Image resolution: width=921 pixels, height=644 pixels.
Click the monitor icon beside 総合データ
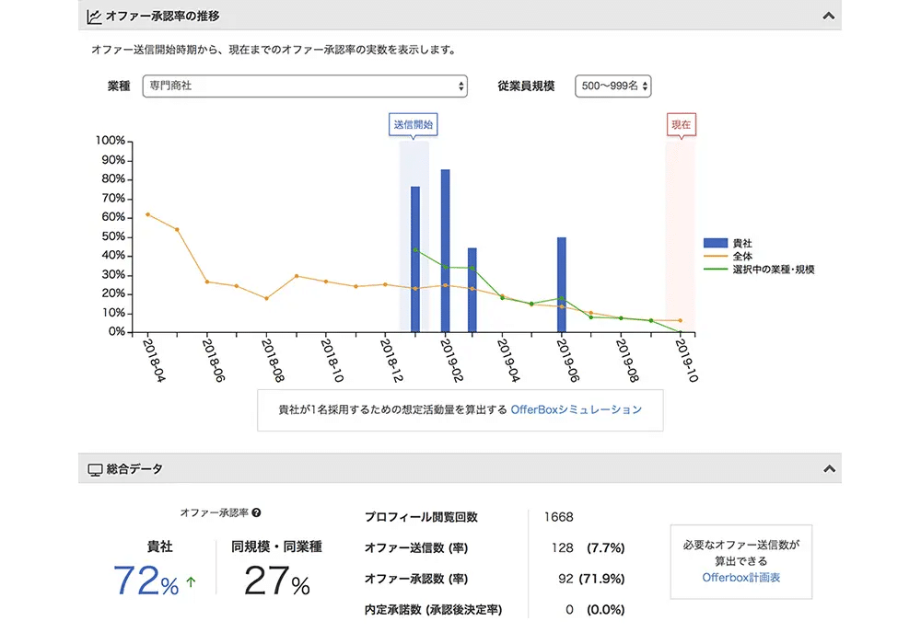click(x=94, y=469)
